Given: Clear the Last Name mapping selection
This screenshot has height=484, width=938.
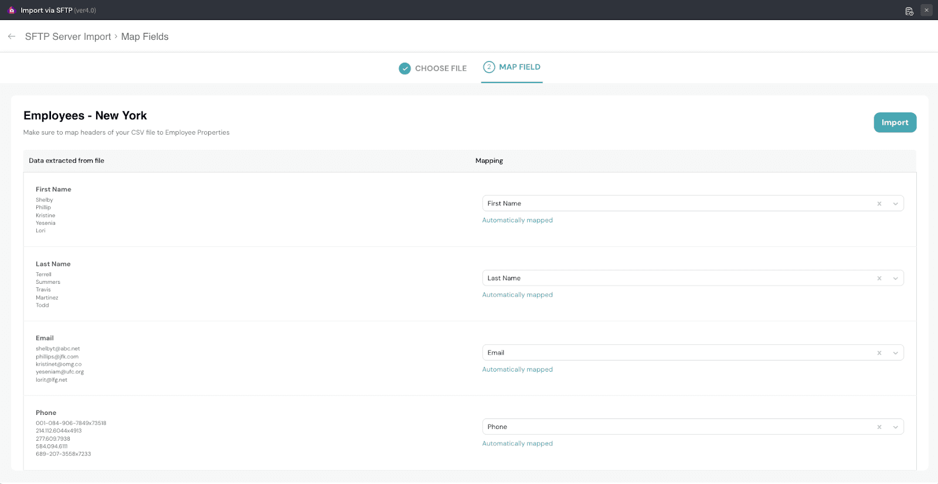Looking at the screenshot, I should point(879,279).
